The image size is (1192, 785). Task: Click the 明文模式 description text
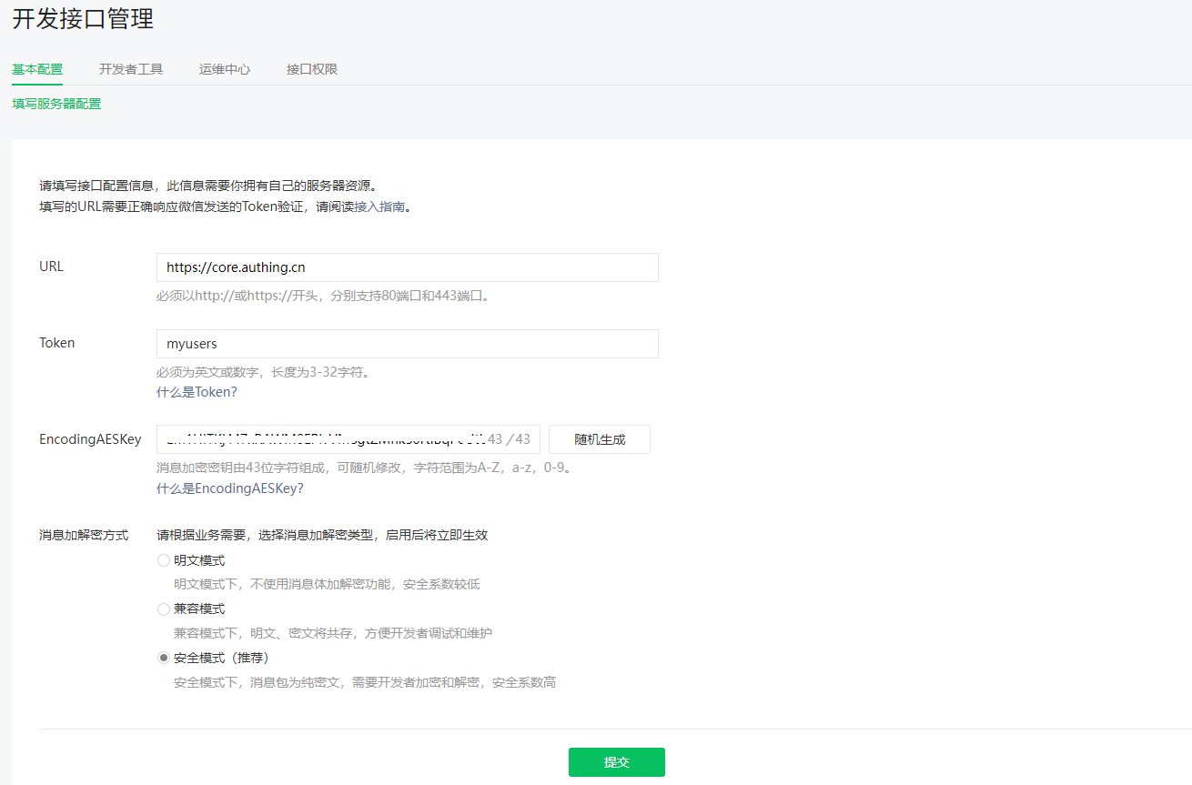click(327, 584)
